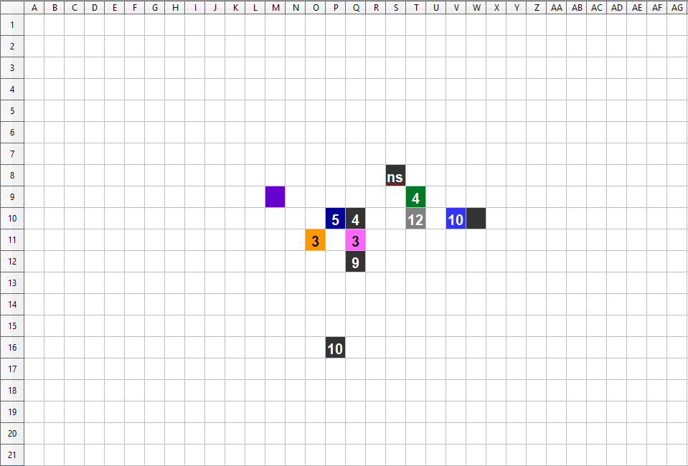
Task: Click the column Z header
Action: pyautogui.click(x=536, y=7)
